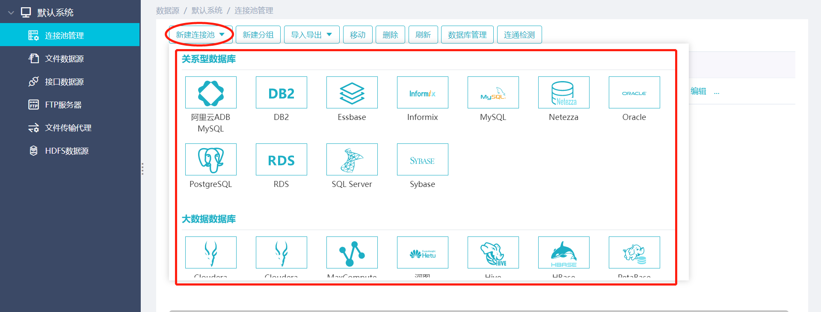Select the Huawei Hetu 河图 icon
The height and width of the screenshot is (312, 821).
tap(423, 253)
